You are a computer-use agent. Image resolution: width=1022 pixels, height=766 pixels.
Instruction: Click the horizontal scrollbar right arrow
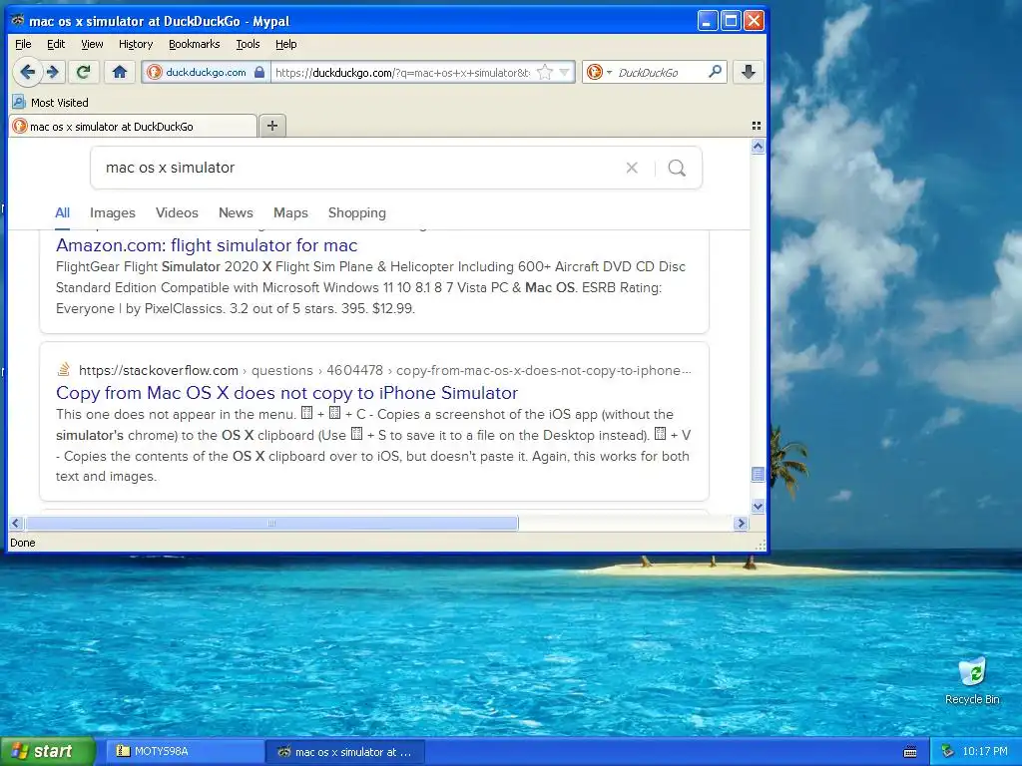tap(741, 523)
